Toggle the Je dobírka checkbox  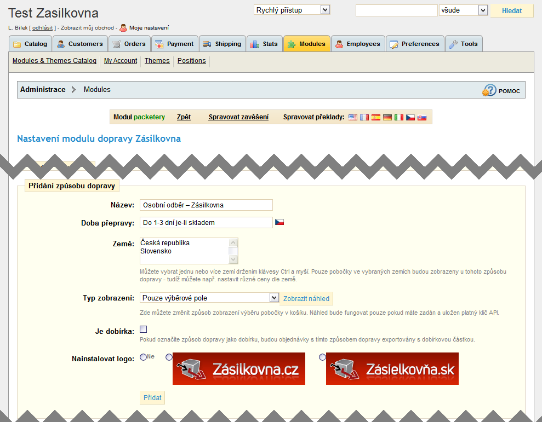(x=143, y=329)
